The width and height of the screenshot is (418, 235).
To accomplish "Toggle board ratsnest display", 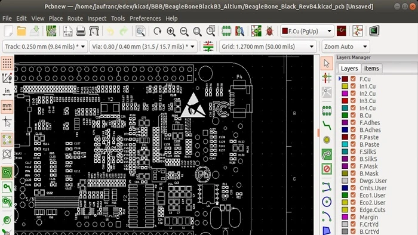I will click(7, 140).
